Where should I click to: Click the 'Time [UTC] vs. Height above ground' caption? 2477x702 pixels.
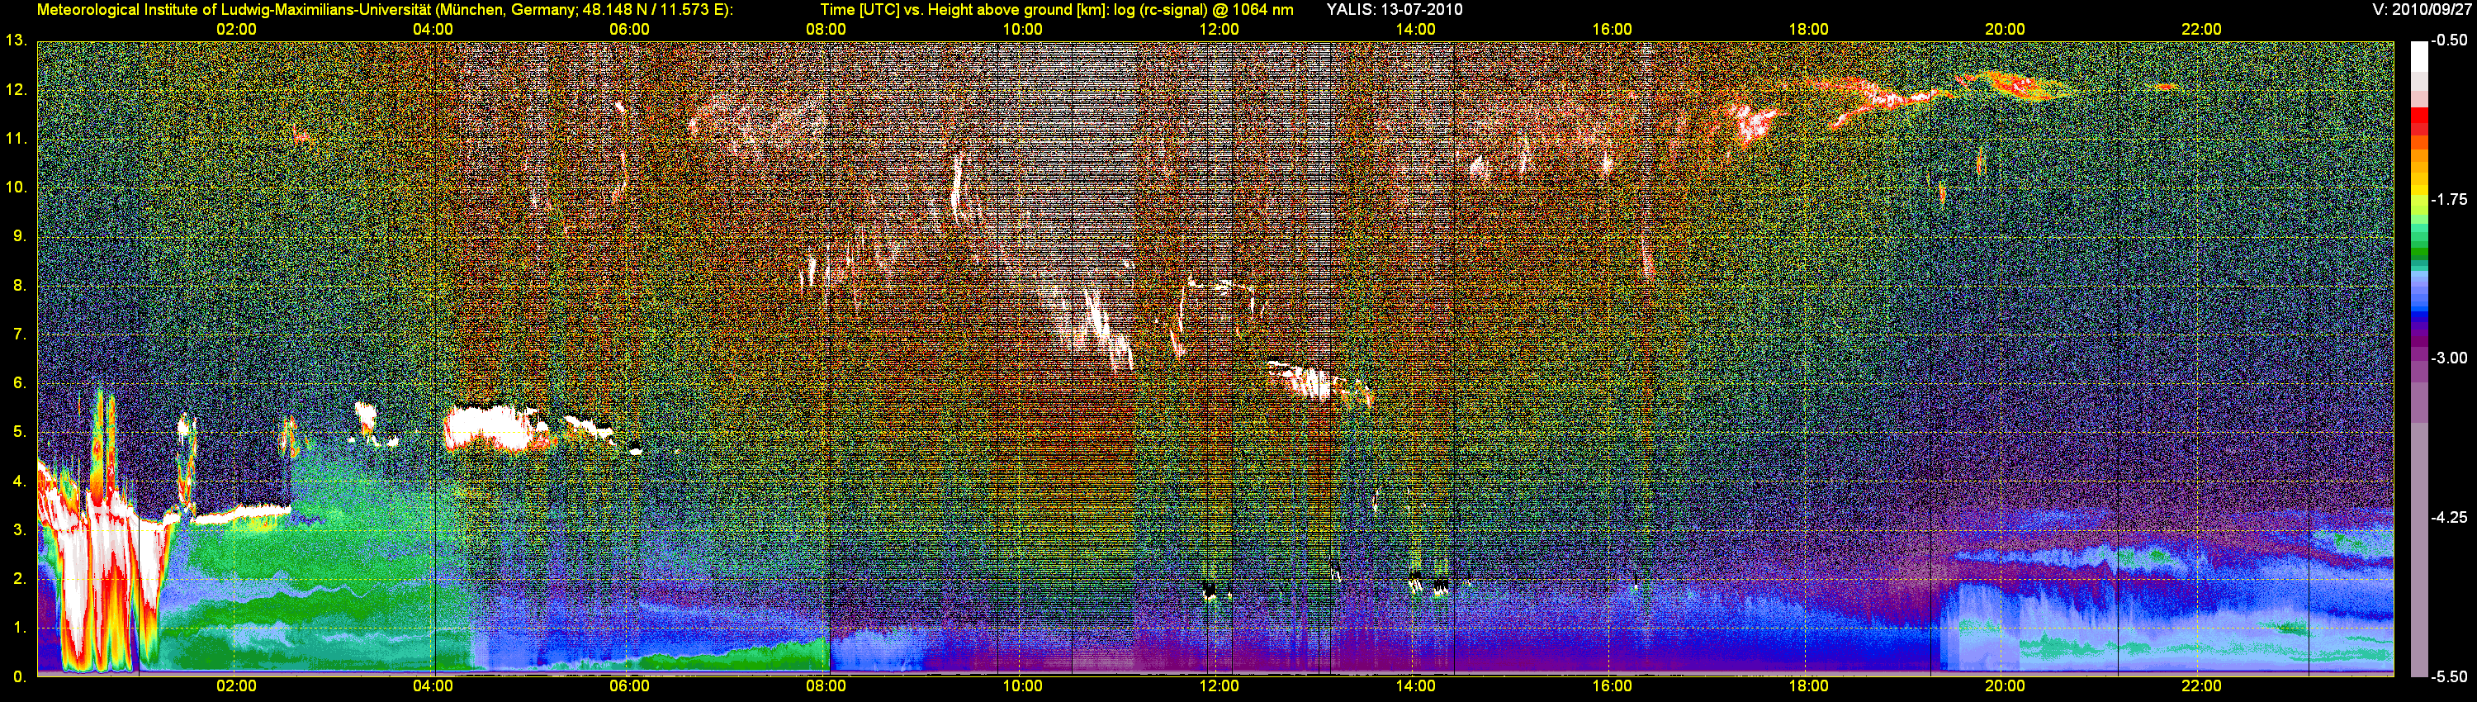(1057, 10)
